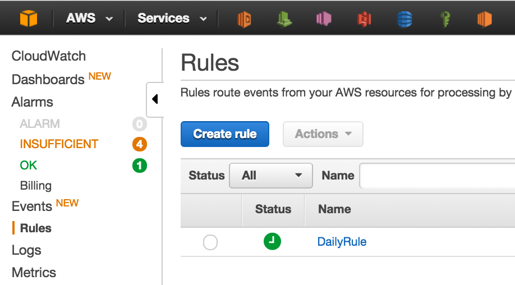515x285 pixels.
Task: Open Dashboards in the sidebar
Action: pyautogui.click(x=48, y=80)
